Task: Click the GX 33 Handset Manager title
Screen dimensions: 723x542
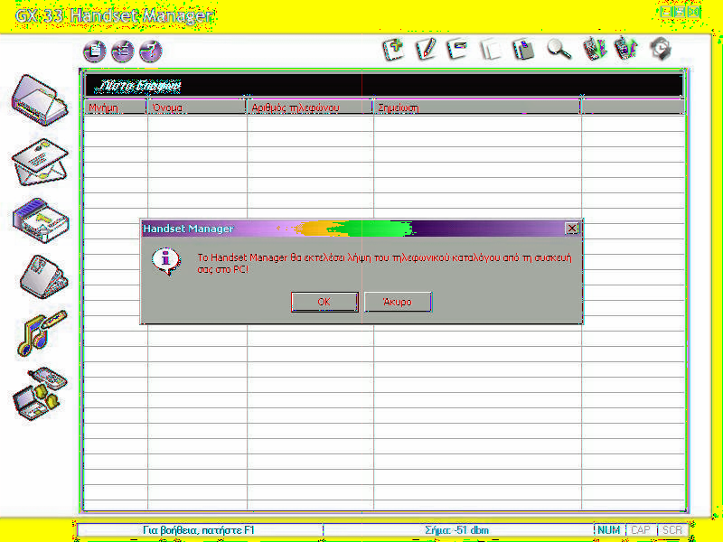Action: [115, 16]
